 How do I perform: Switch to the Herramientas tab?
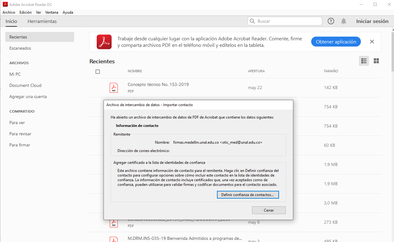(42, 21)
